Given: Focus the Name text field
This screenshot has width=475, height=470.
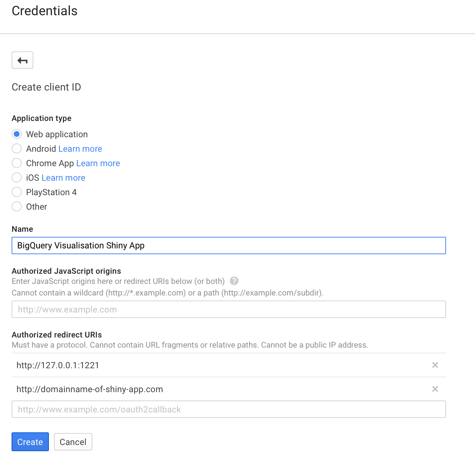Looking at the screenshot, I should pos(228,246).
